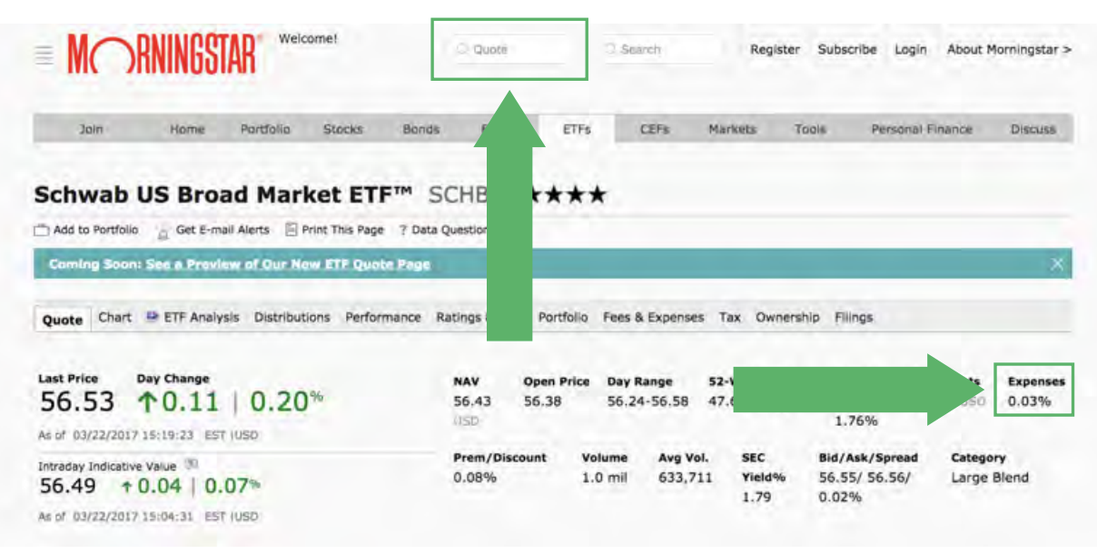1097x554 pixels.
Task: Open the Personal Finance navigation tab
Action: [922, 129]
